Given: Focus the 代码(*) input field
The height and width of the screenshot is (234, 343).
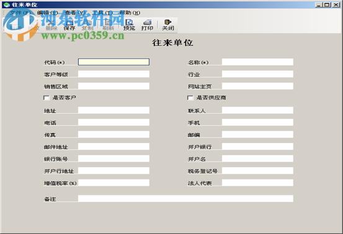Looking at the screenshot, I should (x=114, y=62).
